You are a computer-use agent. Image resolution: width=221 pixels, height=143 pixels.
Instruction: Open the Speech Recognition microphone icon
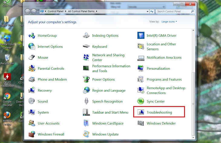pyautogui.click(x=86, y=101)
